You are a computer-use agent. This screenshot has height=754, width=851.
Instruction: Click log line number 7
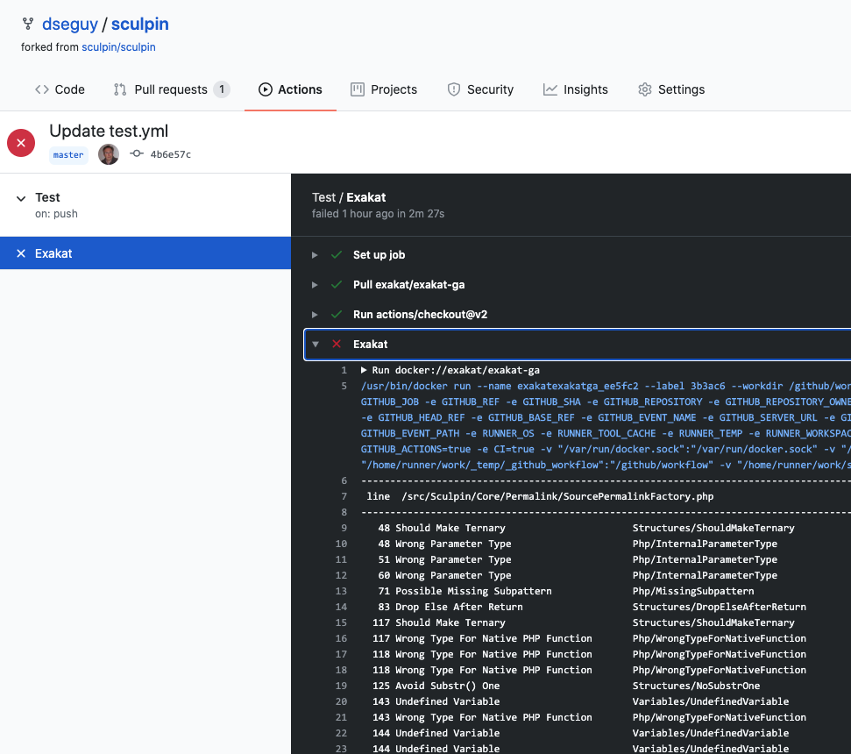[344, 496]
